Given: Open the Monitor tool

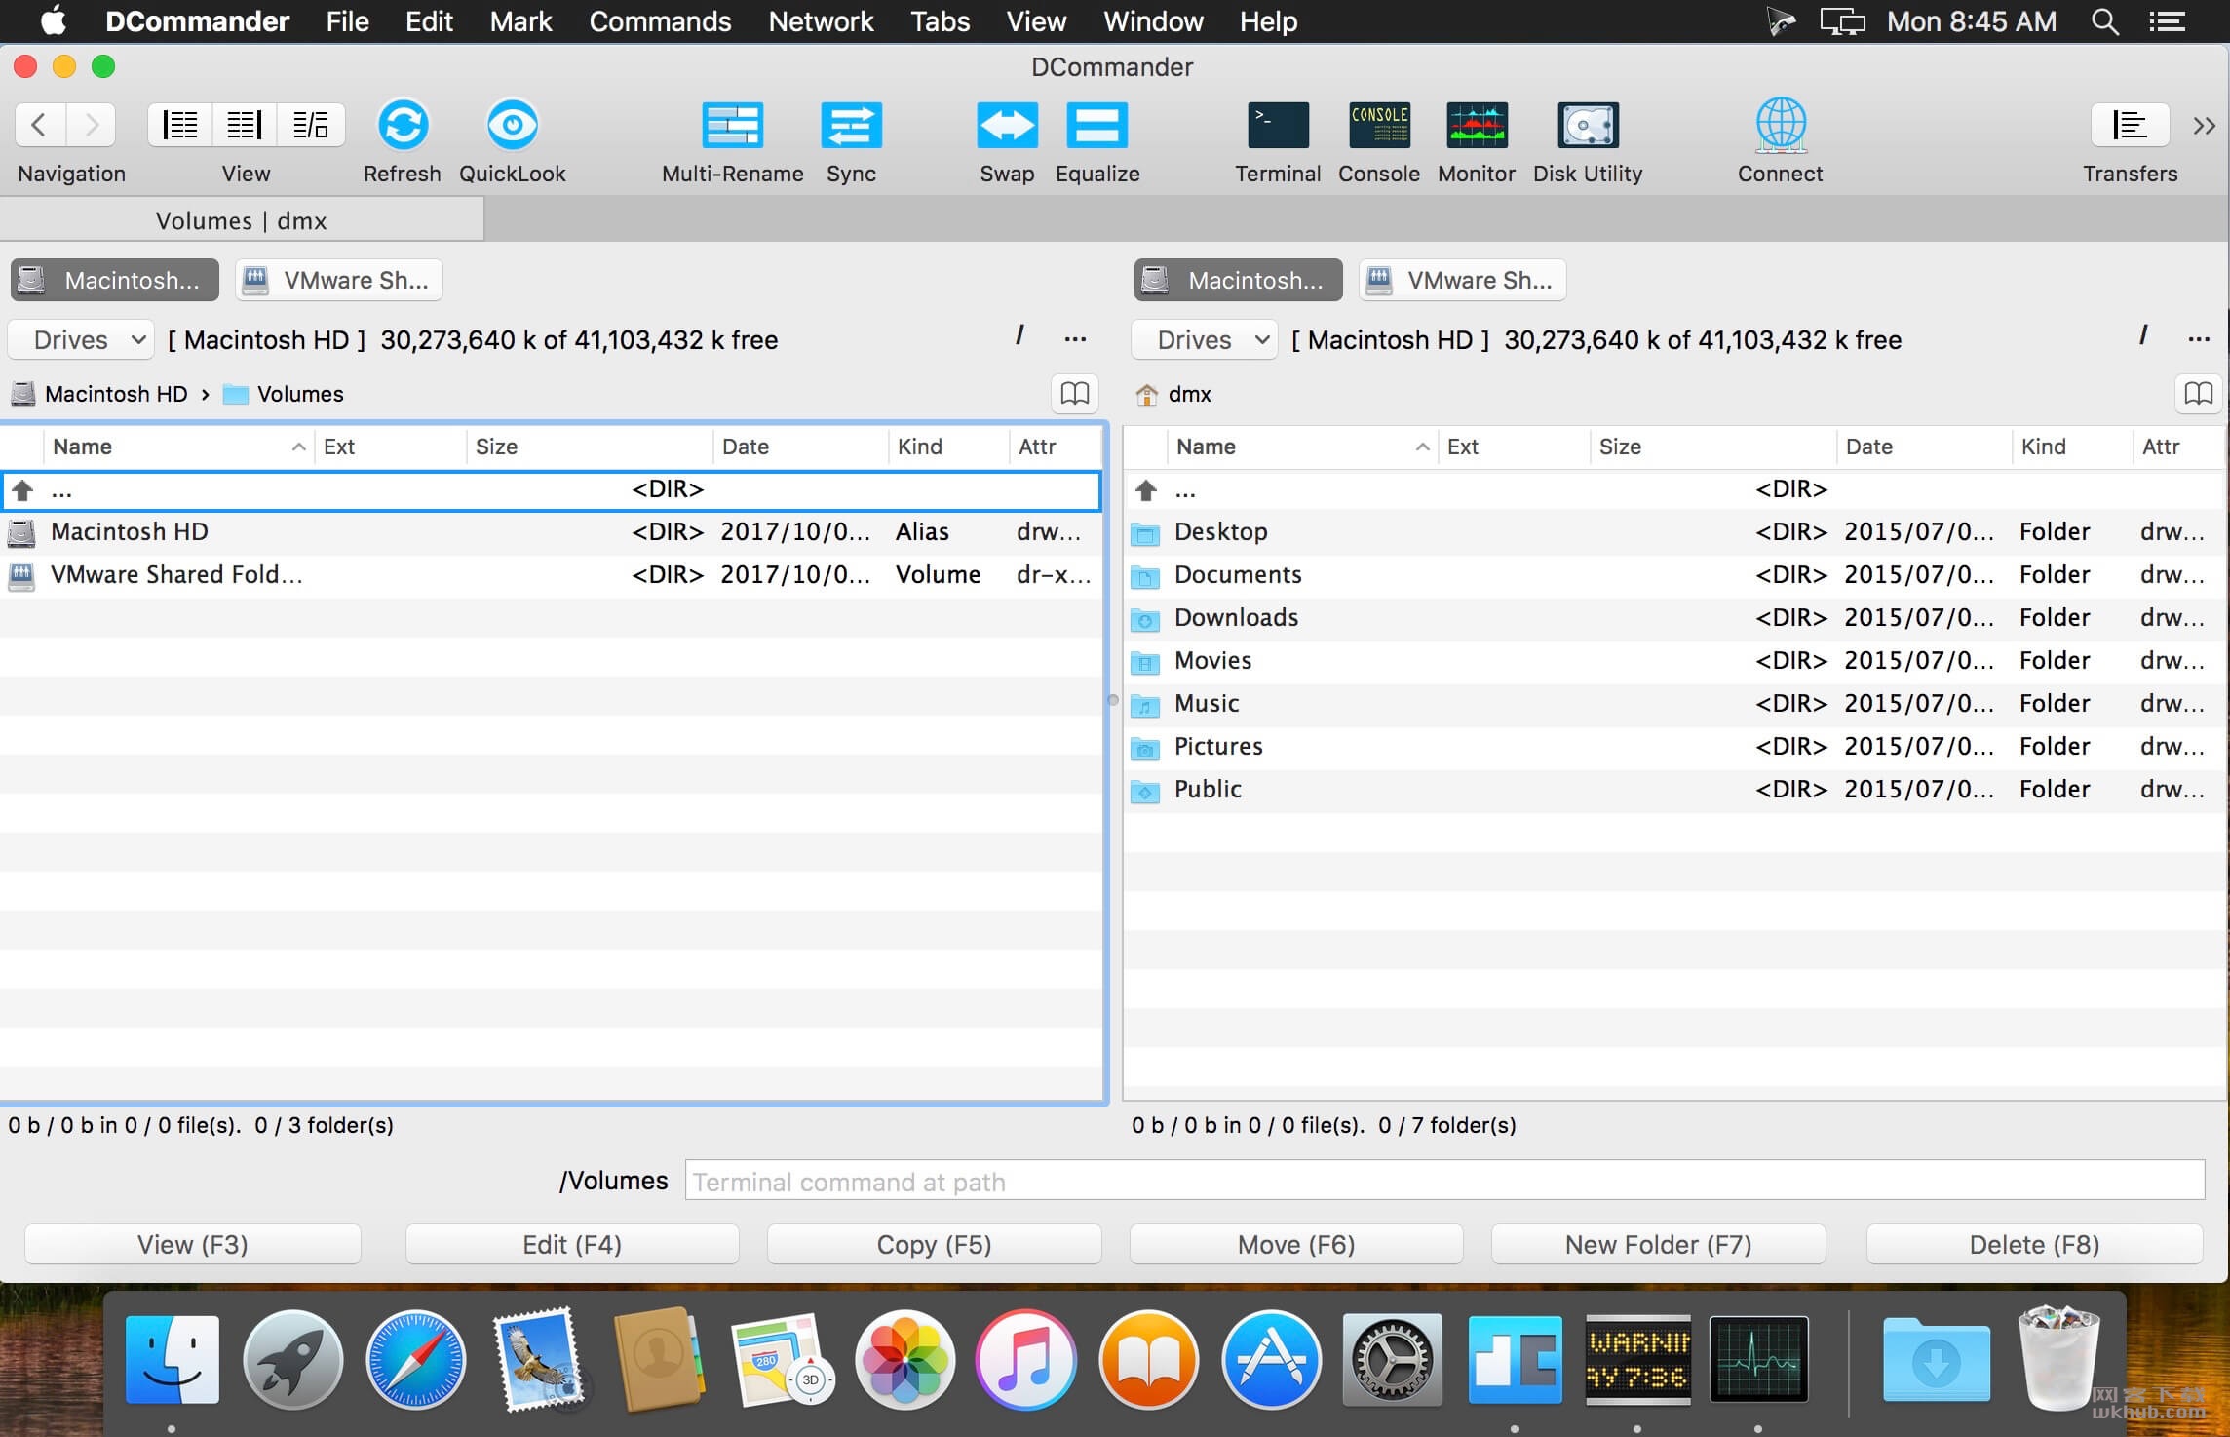Looking at the screenshot, I should click(x=1477, y=125).
